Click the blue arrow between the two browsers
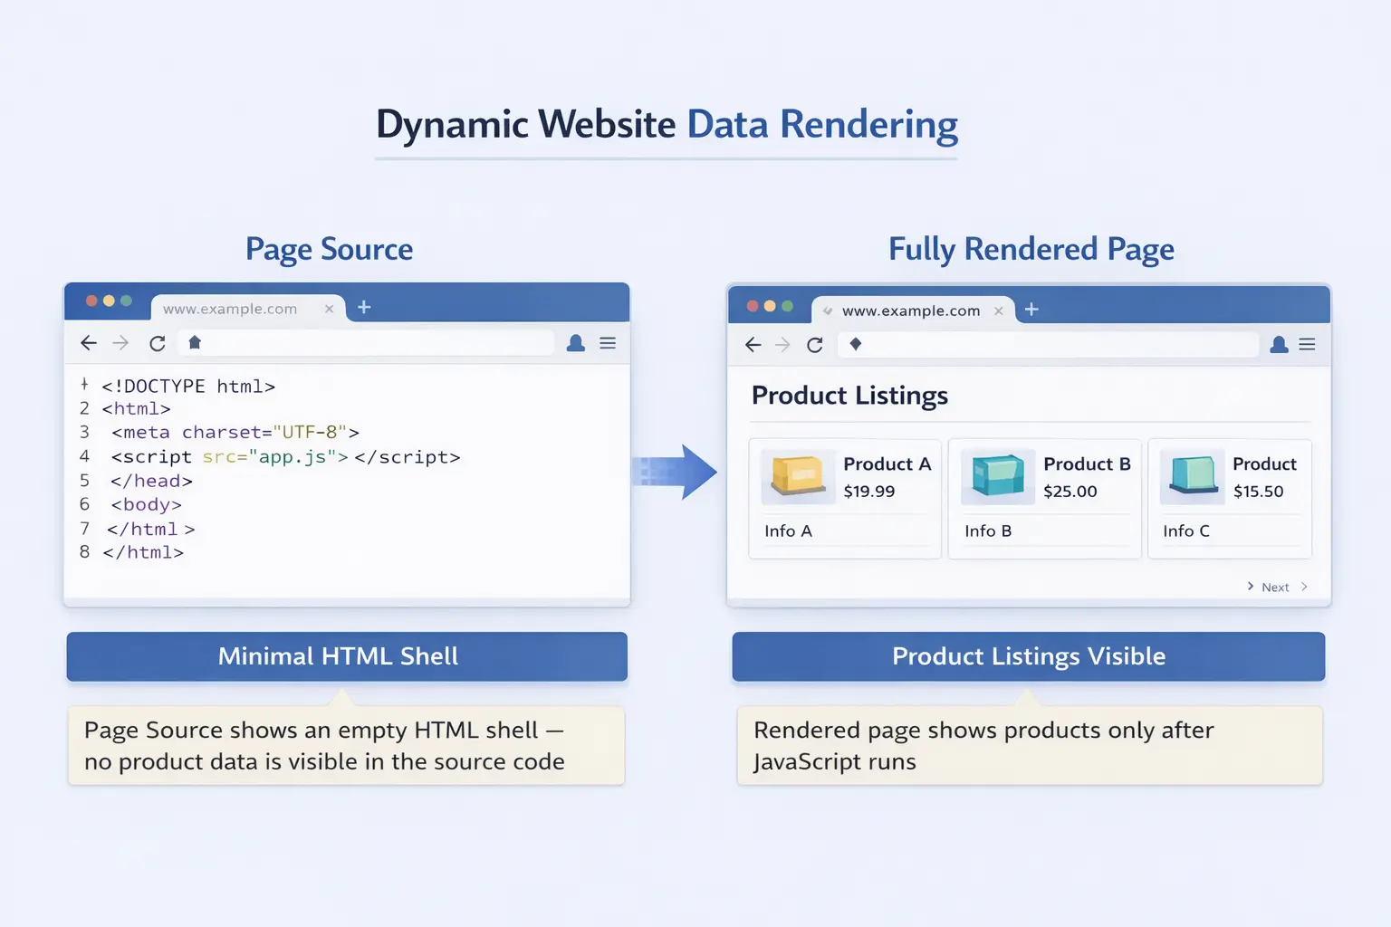 (678, 471)
